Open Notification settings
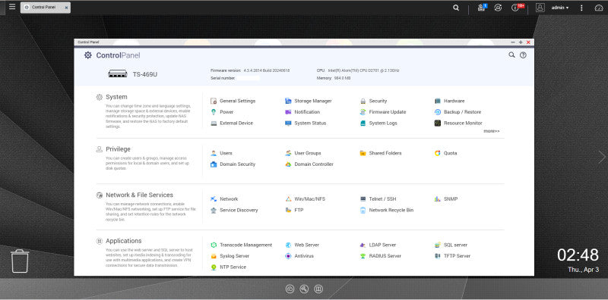 click(302, 112)
